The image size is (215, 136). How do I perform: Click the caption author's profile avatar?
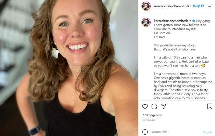(146, 22)
